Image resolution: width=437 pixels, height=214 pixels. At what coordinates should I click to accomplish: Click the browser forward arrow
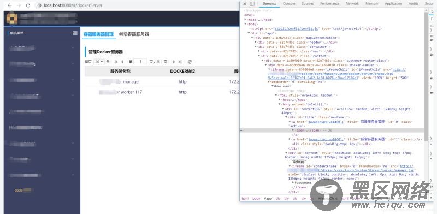coord(19,5)
